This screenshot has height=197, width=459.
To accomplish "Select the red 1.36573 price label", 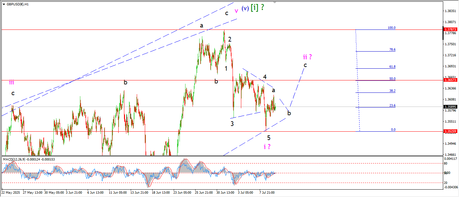I will tap(450, 80).
